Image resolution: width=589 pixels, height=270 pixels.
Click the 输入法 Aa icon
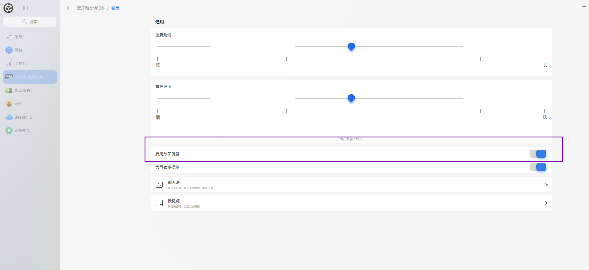[x=159, y=185]
